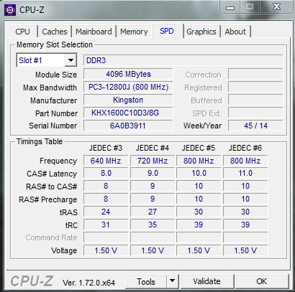Viewport: 295px width, 292px height.
Task: Click tRC value 35
Action: (x=153, y=225)
